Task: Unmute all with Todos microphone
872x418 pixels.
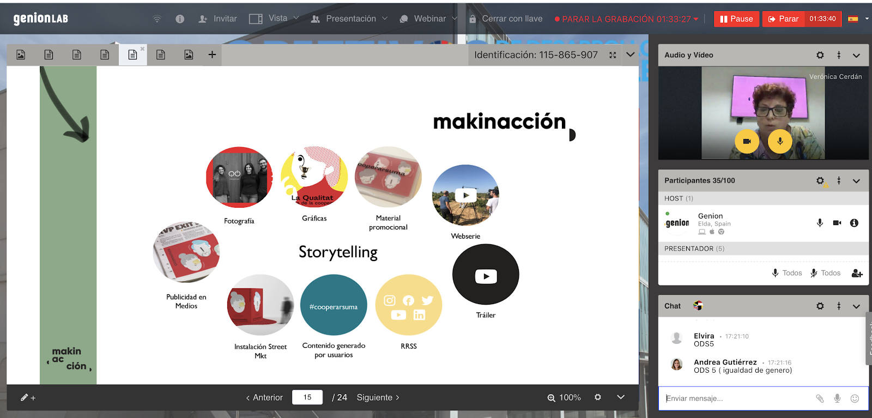Action: (786, 273)
